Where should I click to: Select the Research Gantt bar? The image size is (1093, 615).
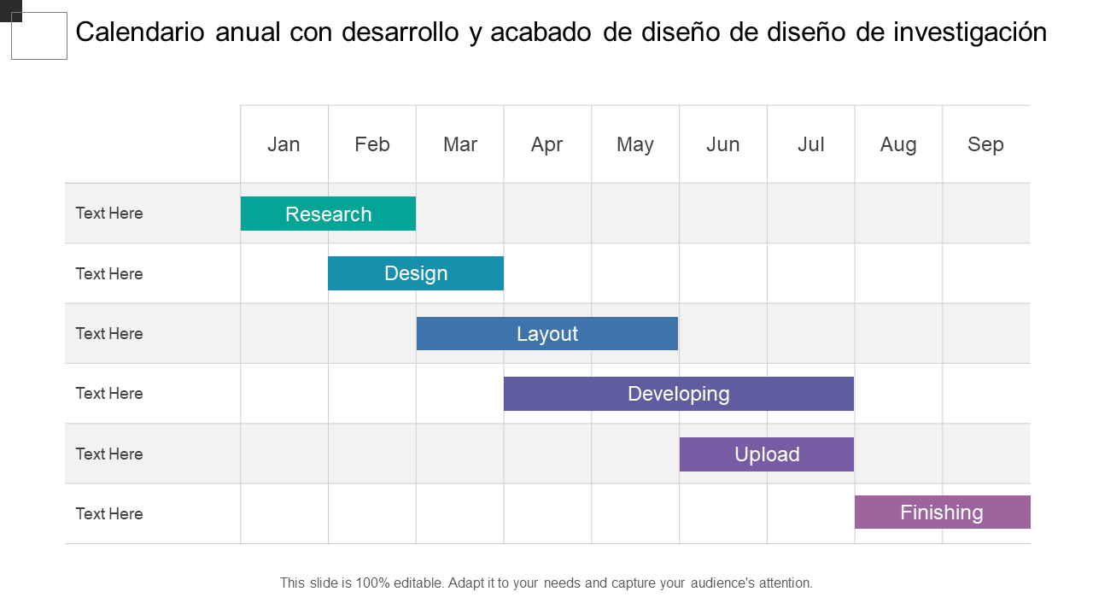[x=328, y=214]
